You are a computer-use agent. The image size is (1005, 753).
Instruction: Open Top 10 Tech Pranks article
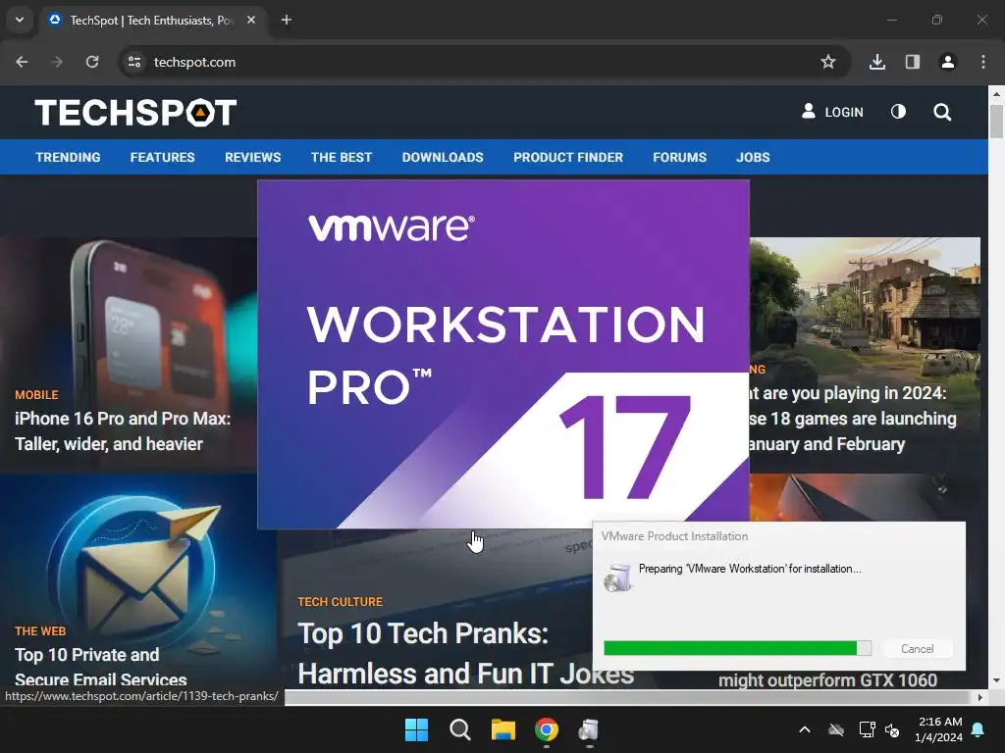click(466, 653)
